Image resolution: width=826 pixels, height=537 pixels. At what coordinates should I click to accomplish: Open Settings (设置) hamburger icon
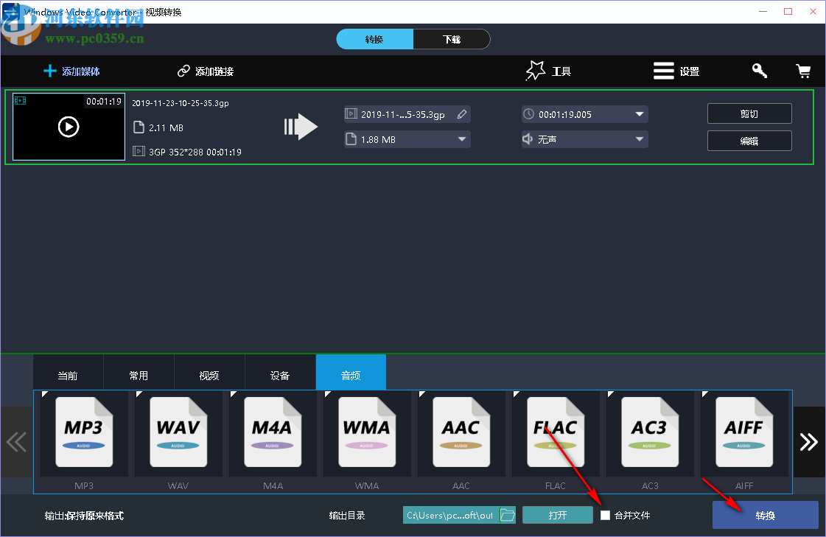(x=663, y=71)
